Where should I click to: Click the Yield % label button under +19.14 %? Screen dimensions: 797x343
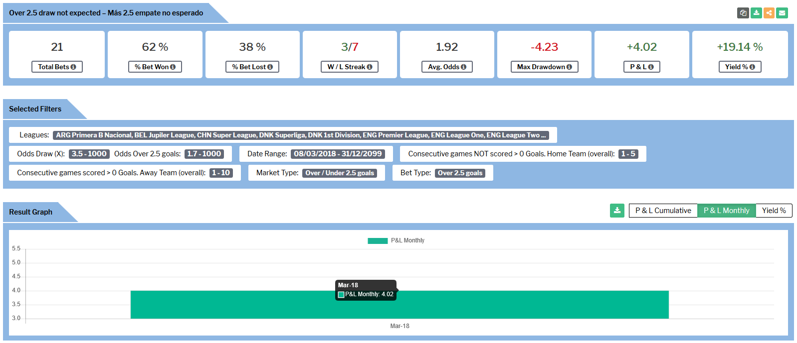740,67
